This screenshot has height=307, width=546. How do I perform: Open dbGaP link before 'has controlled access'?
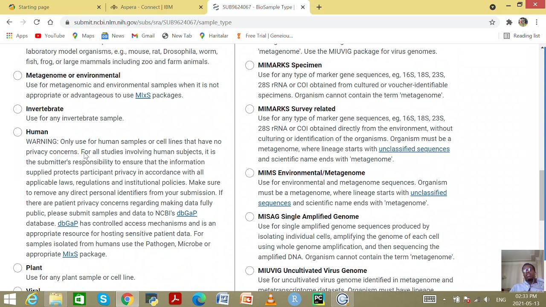pyautogui.click(x=68, y=223)
